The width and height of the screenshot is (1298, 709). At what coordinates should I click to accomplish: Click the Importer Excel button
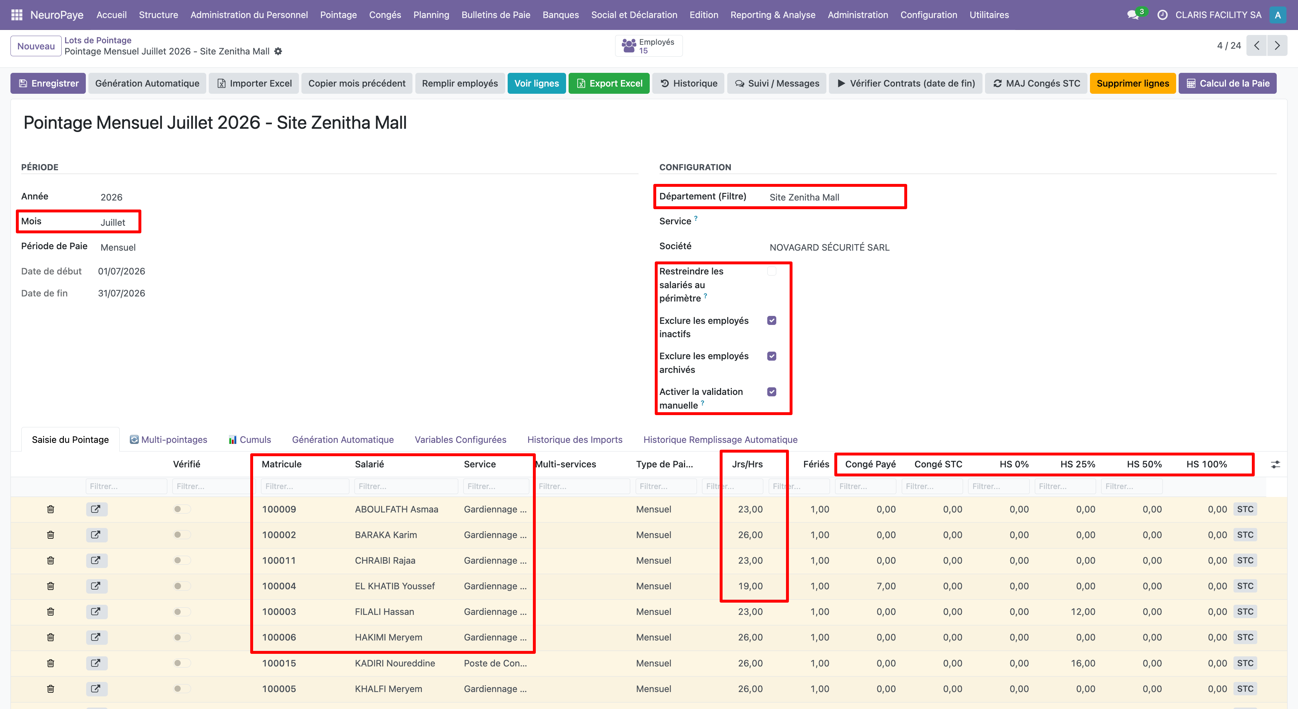(x=255, y=84)
